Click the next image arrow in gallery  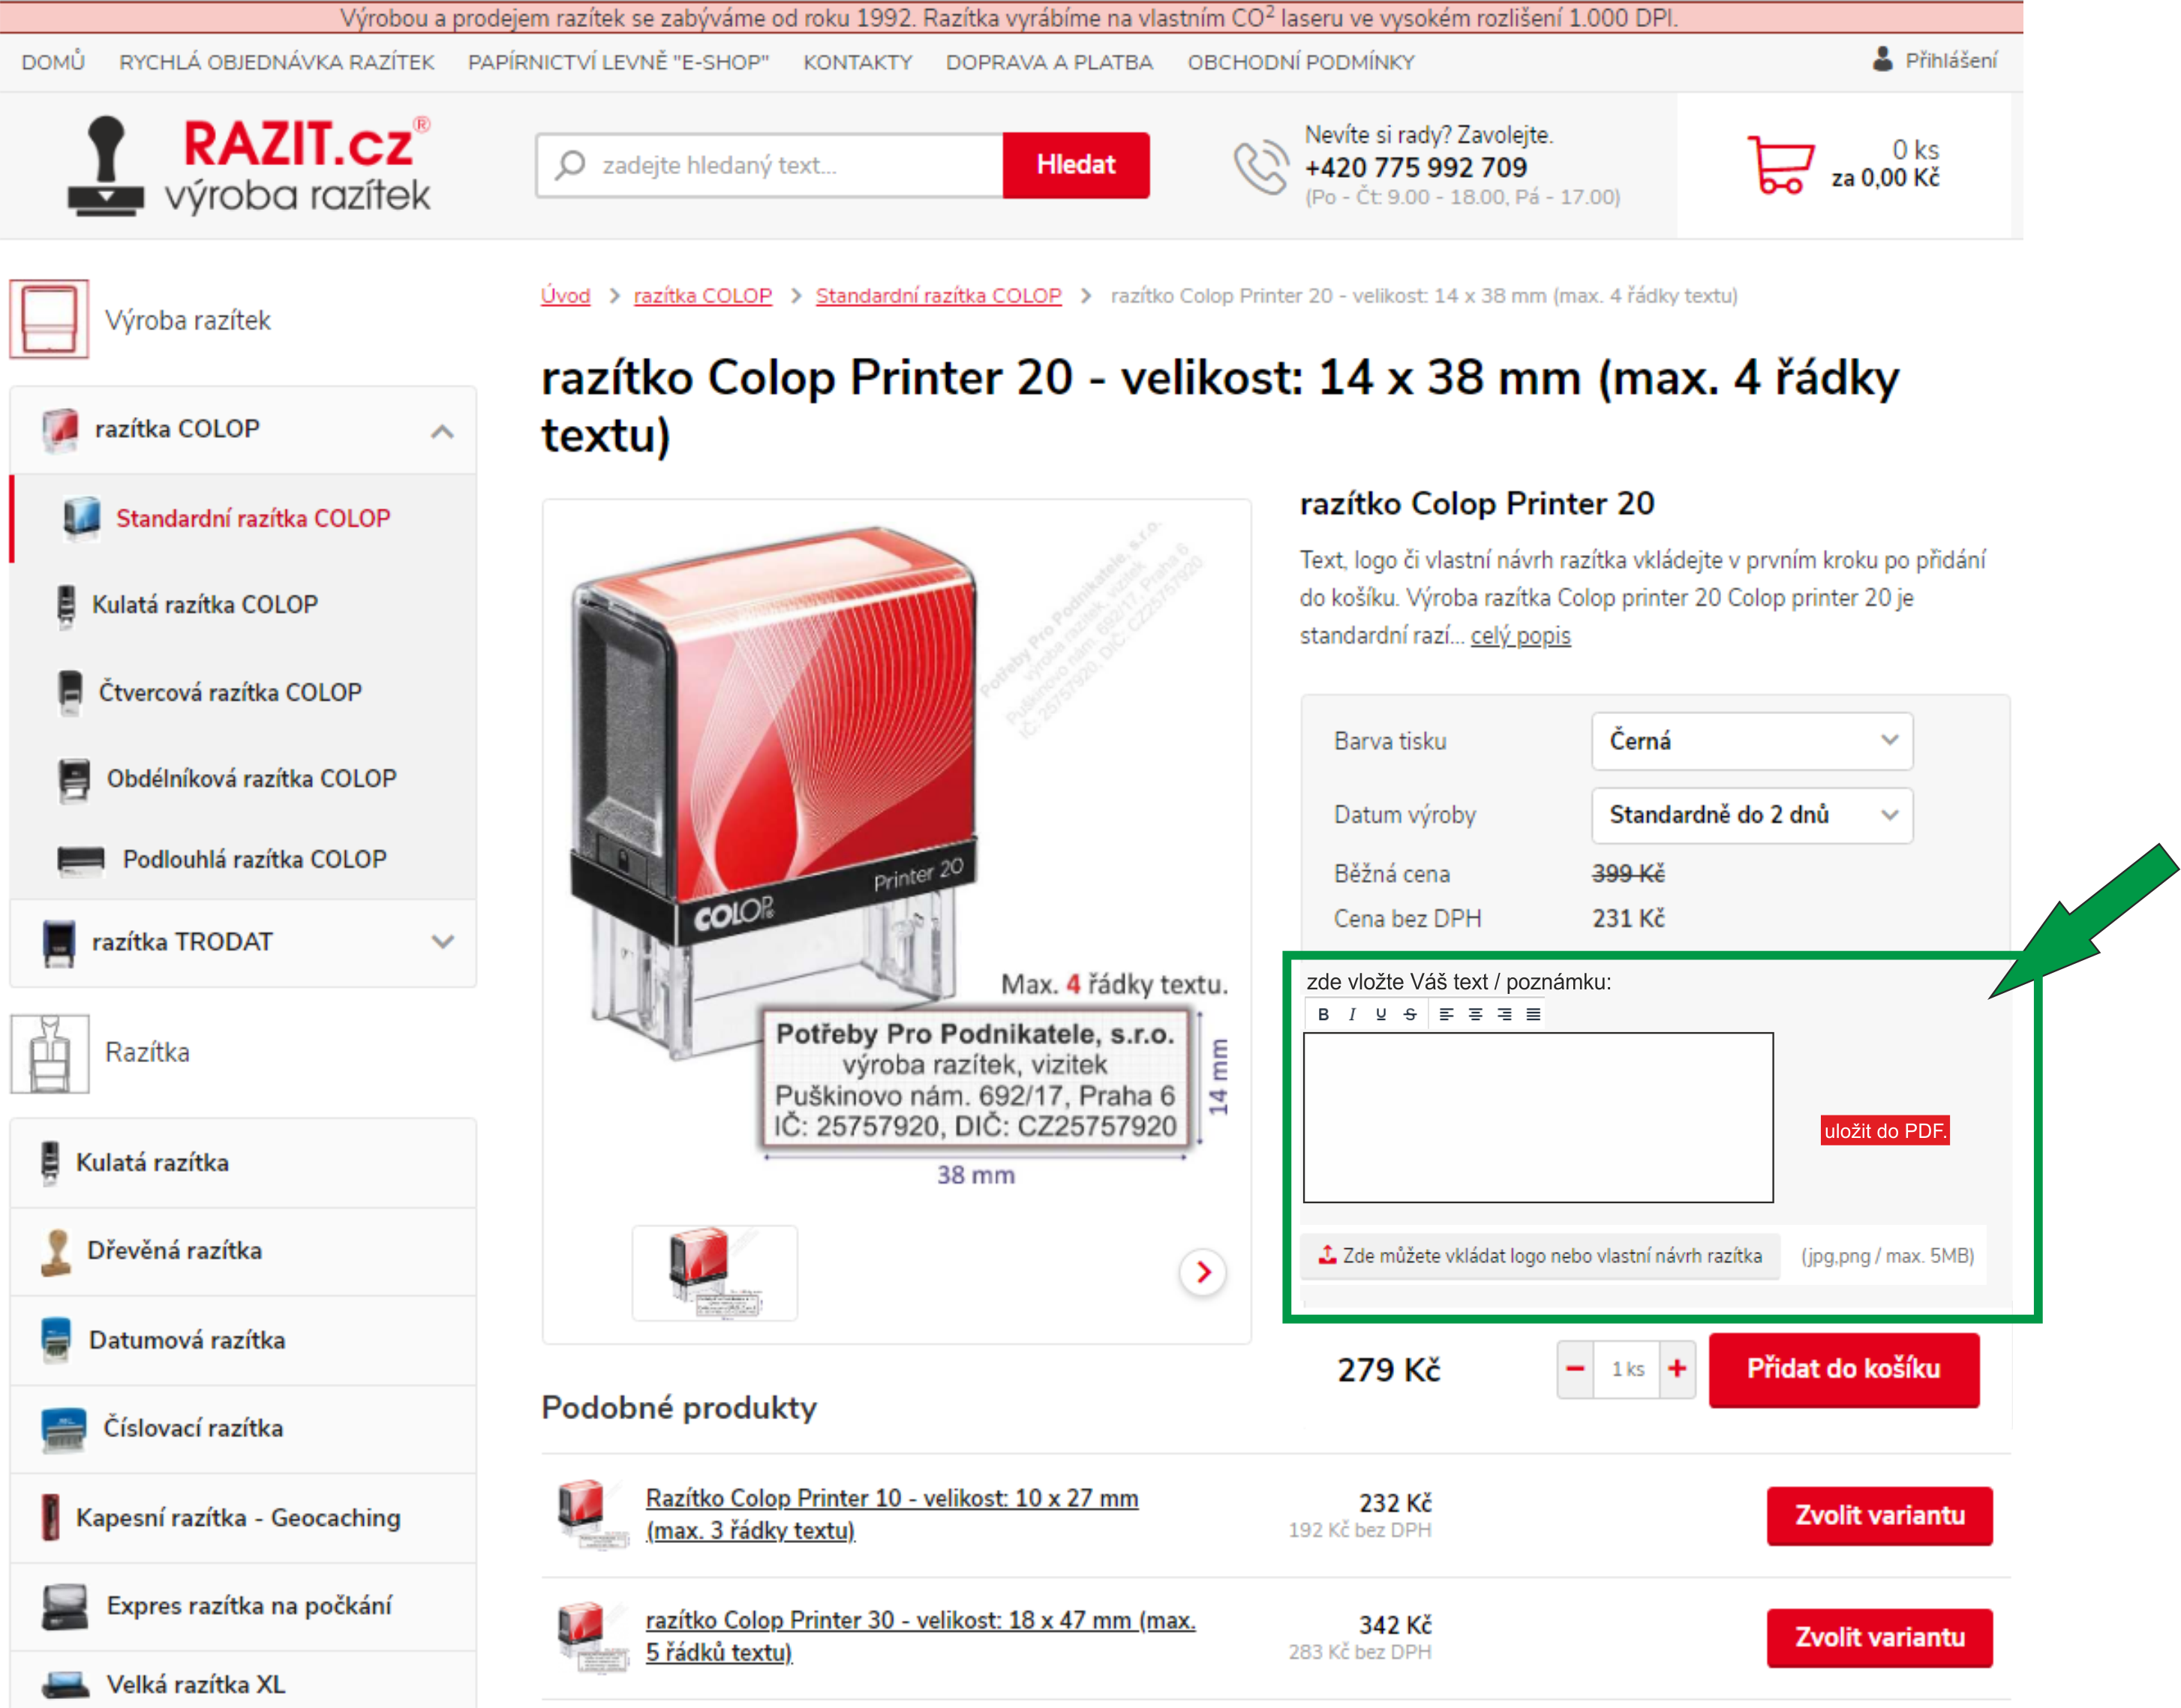coord(1203,1272)
